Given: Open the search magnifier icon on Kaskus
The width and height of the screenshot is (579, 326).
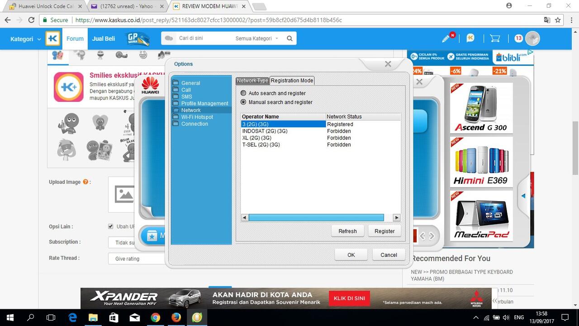Looking at the screenshot, I should (x=289, y=38).
